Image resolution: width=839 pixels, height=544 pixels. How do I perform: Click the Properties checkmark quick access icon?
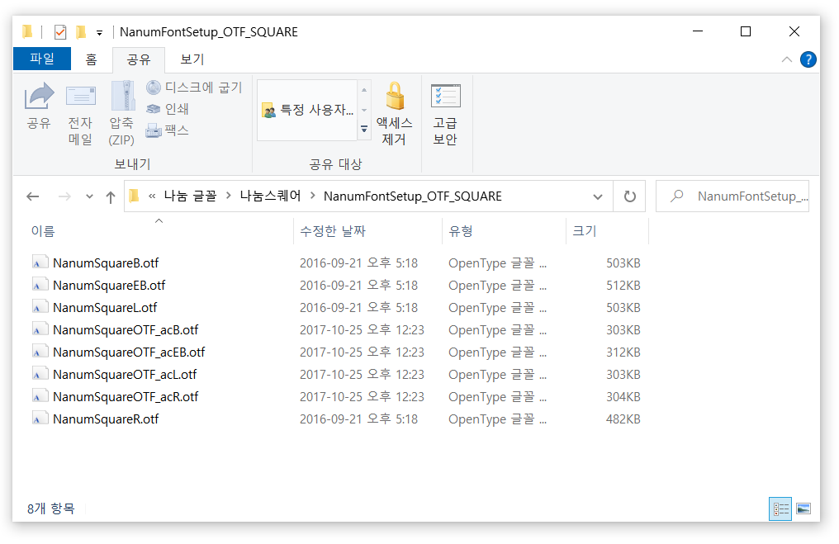[x=60, y=32]
